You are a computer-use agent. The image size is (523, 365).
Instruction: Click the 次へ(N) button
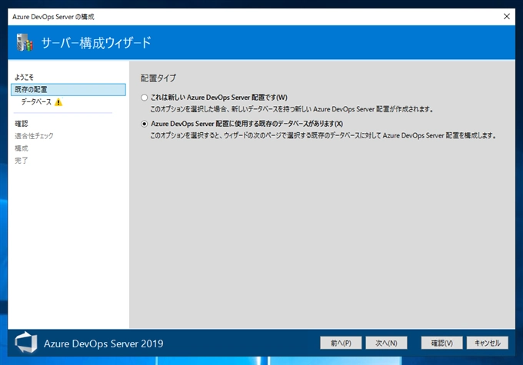pos(386,343)
